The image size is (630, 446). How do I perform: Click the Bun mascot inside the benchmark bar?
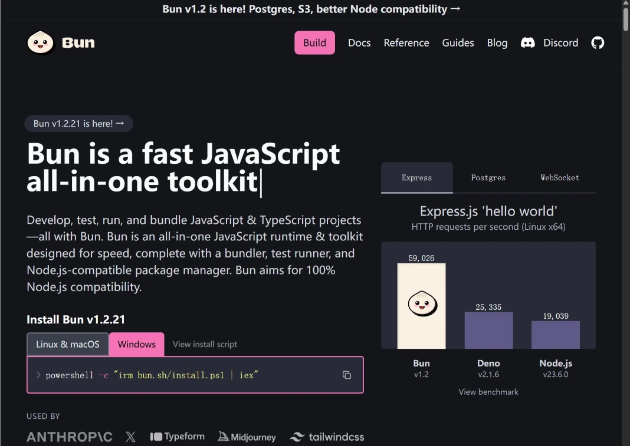[422, 303]
